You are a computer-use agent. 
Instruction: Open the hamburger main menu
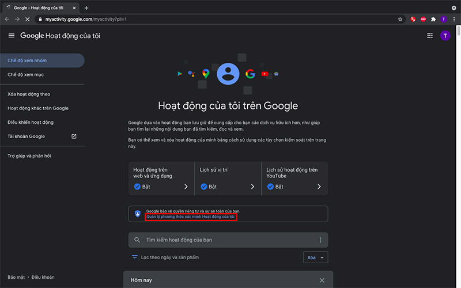pyautogui.click(x=12, y=36)
